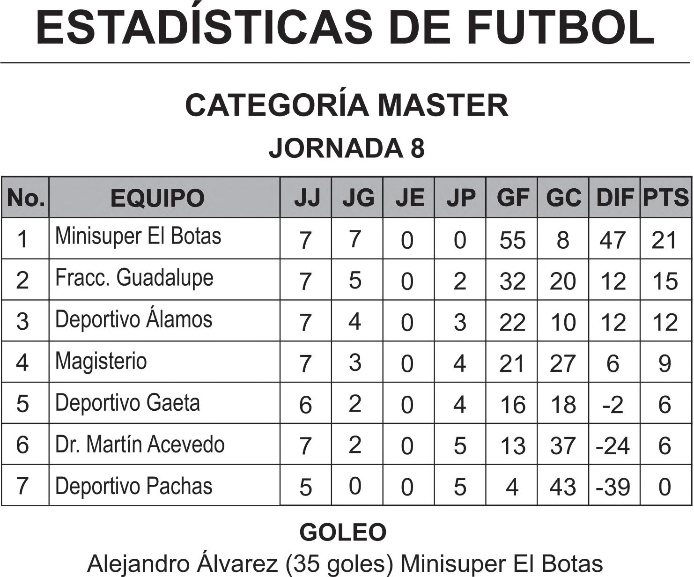The image size is (694, 577).
Task: Click the JORNADA 8 subtitle
Action: 347,148
